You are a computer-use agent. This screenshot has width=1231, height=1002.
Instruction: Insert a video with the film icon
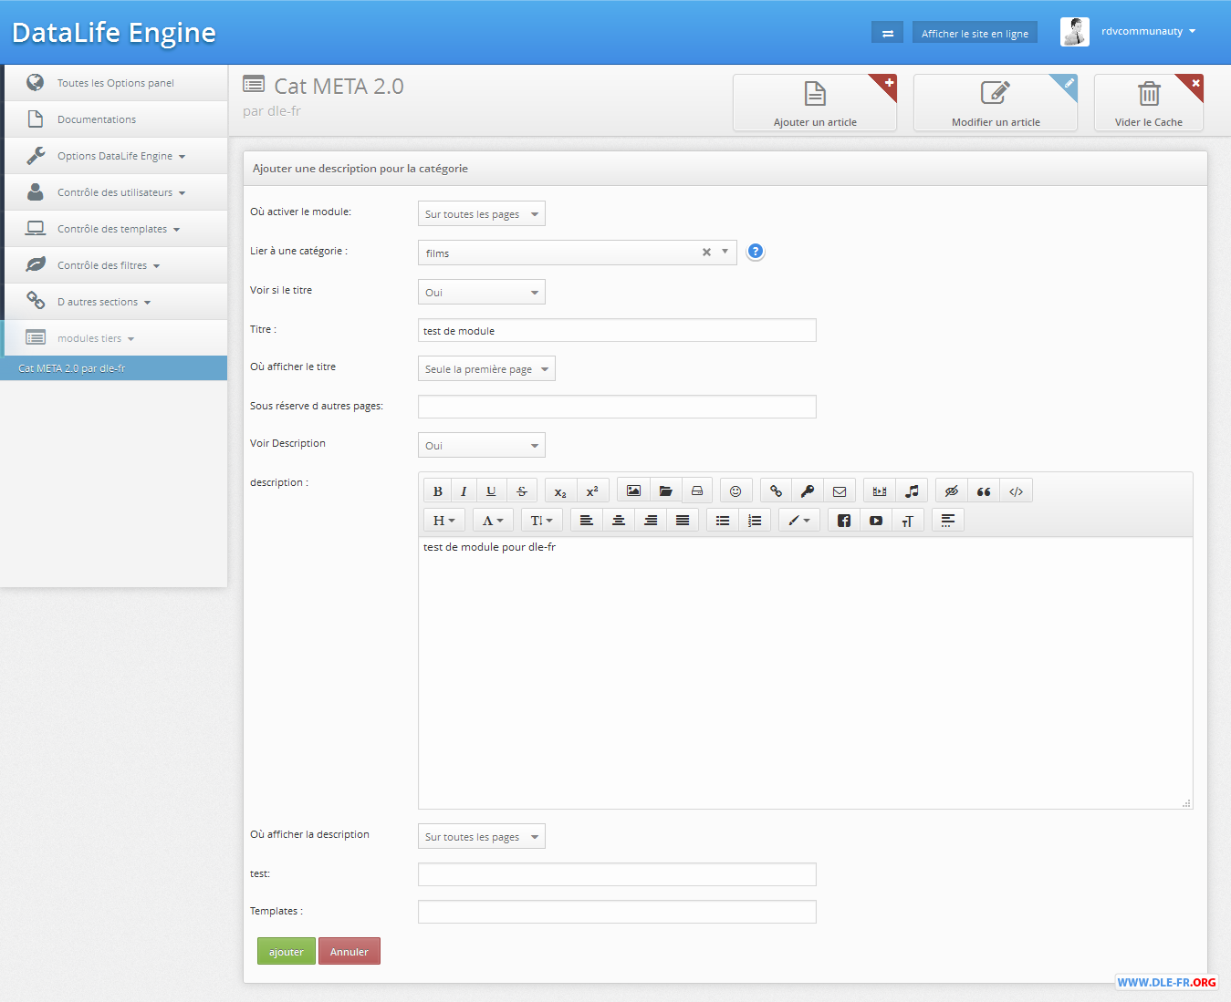click(880, 491)
